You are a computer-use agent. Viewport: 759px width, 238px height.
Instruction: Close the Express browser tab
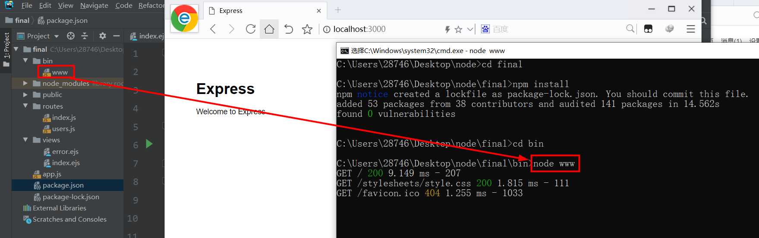click(x=319, y=11)
